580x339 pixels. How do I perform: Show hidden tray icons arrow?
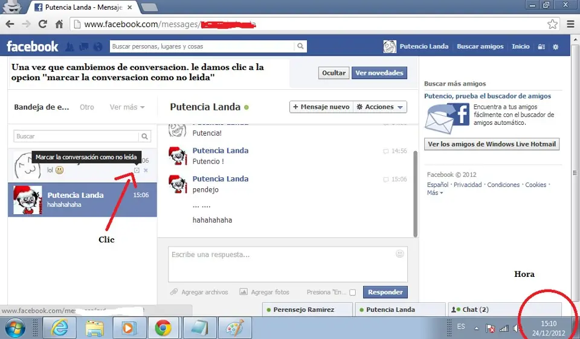pos(477,328)
